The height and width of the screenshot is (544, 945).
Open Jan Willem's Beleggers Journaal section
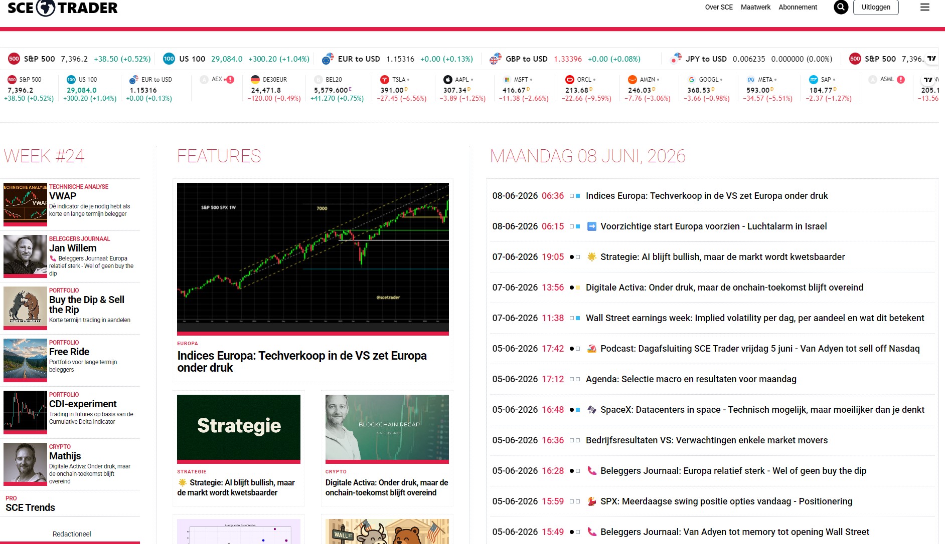click(x=73, y=248)
